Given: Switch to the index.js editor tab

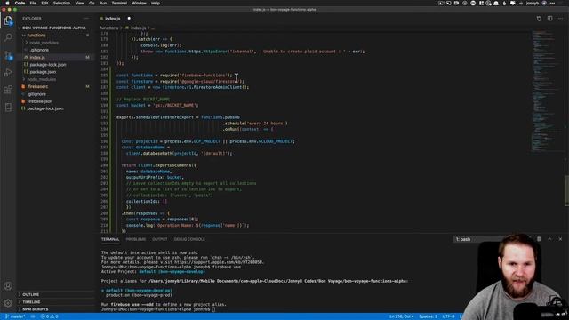Looking at the screenshot, I should (113, 19).
